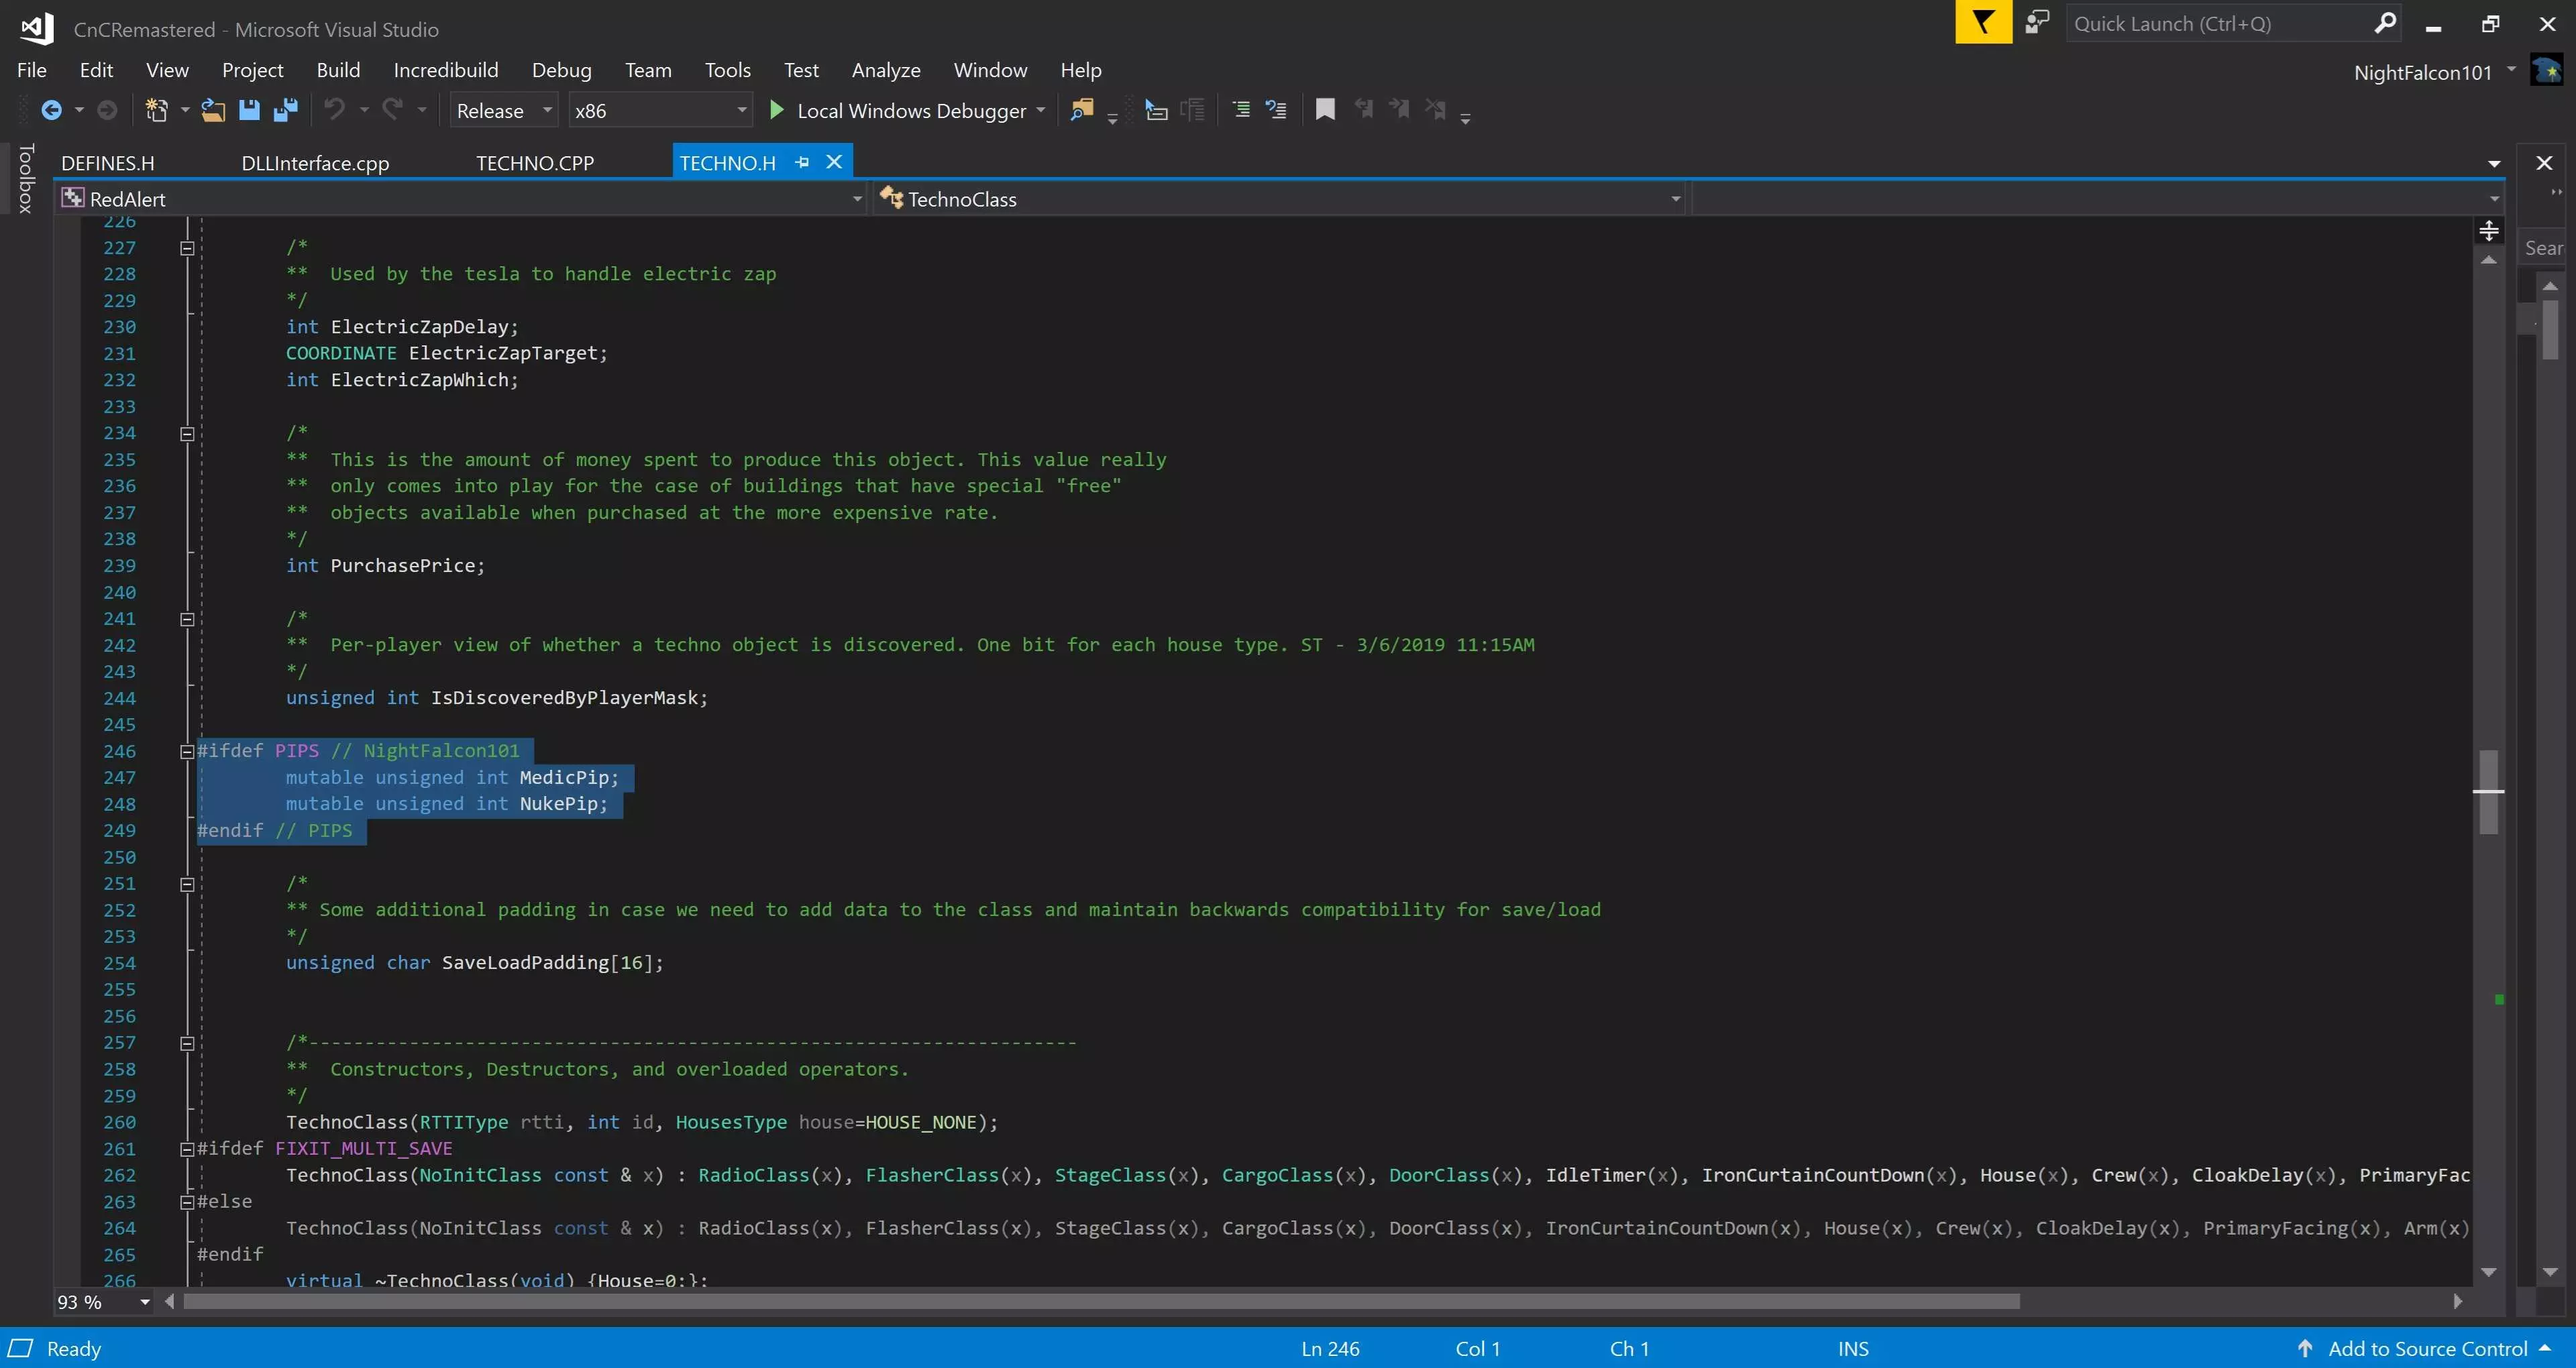The height and width of the screenshot is (1368, 2576).
Task: Click the Comment Out Selected Lines icon
Action: tap(1241, 110)
